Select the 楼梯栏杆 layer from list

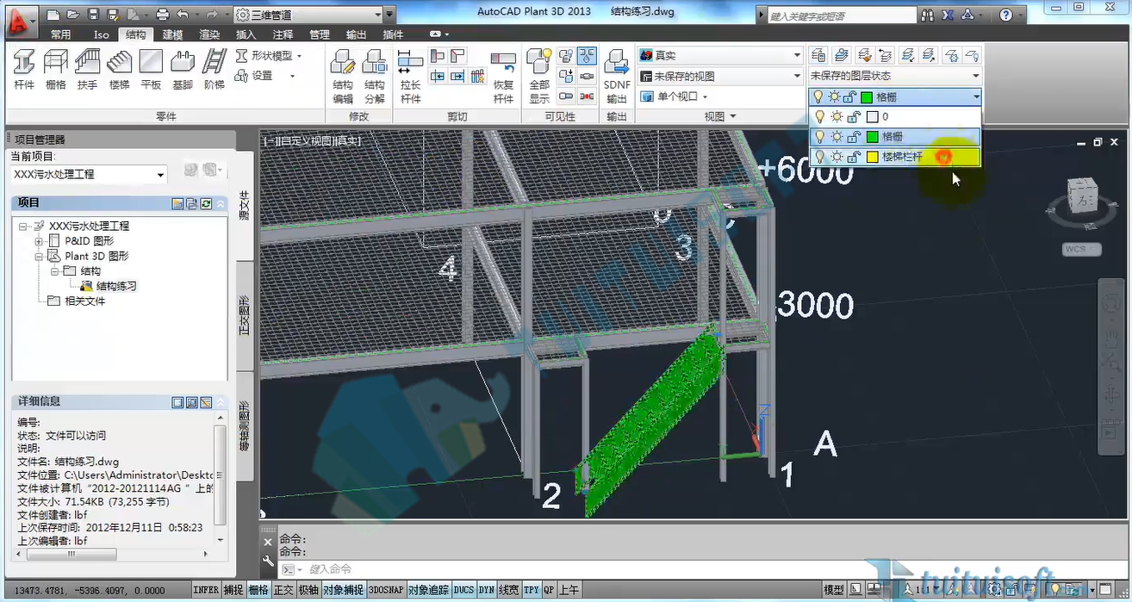[895, 157]
